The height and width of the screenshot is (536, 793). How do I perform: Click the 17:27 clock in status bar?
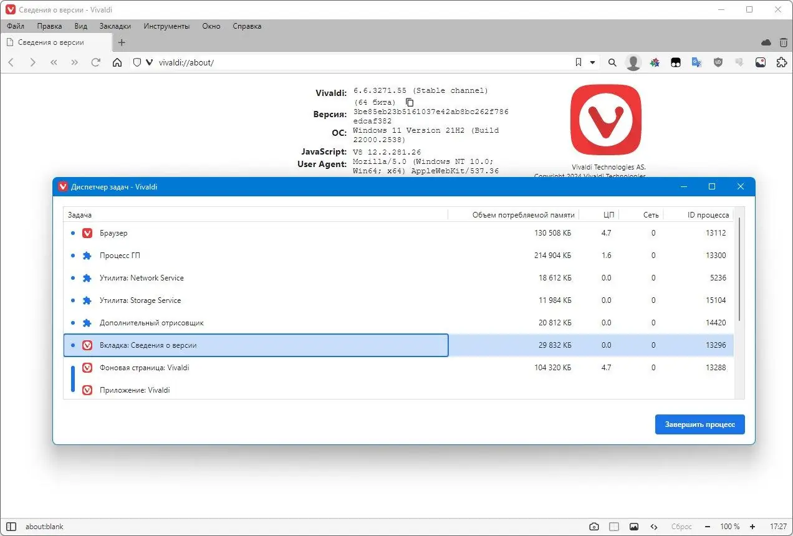(778, 527)
